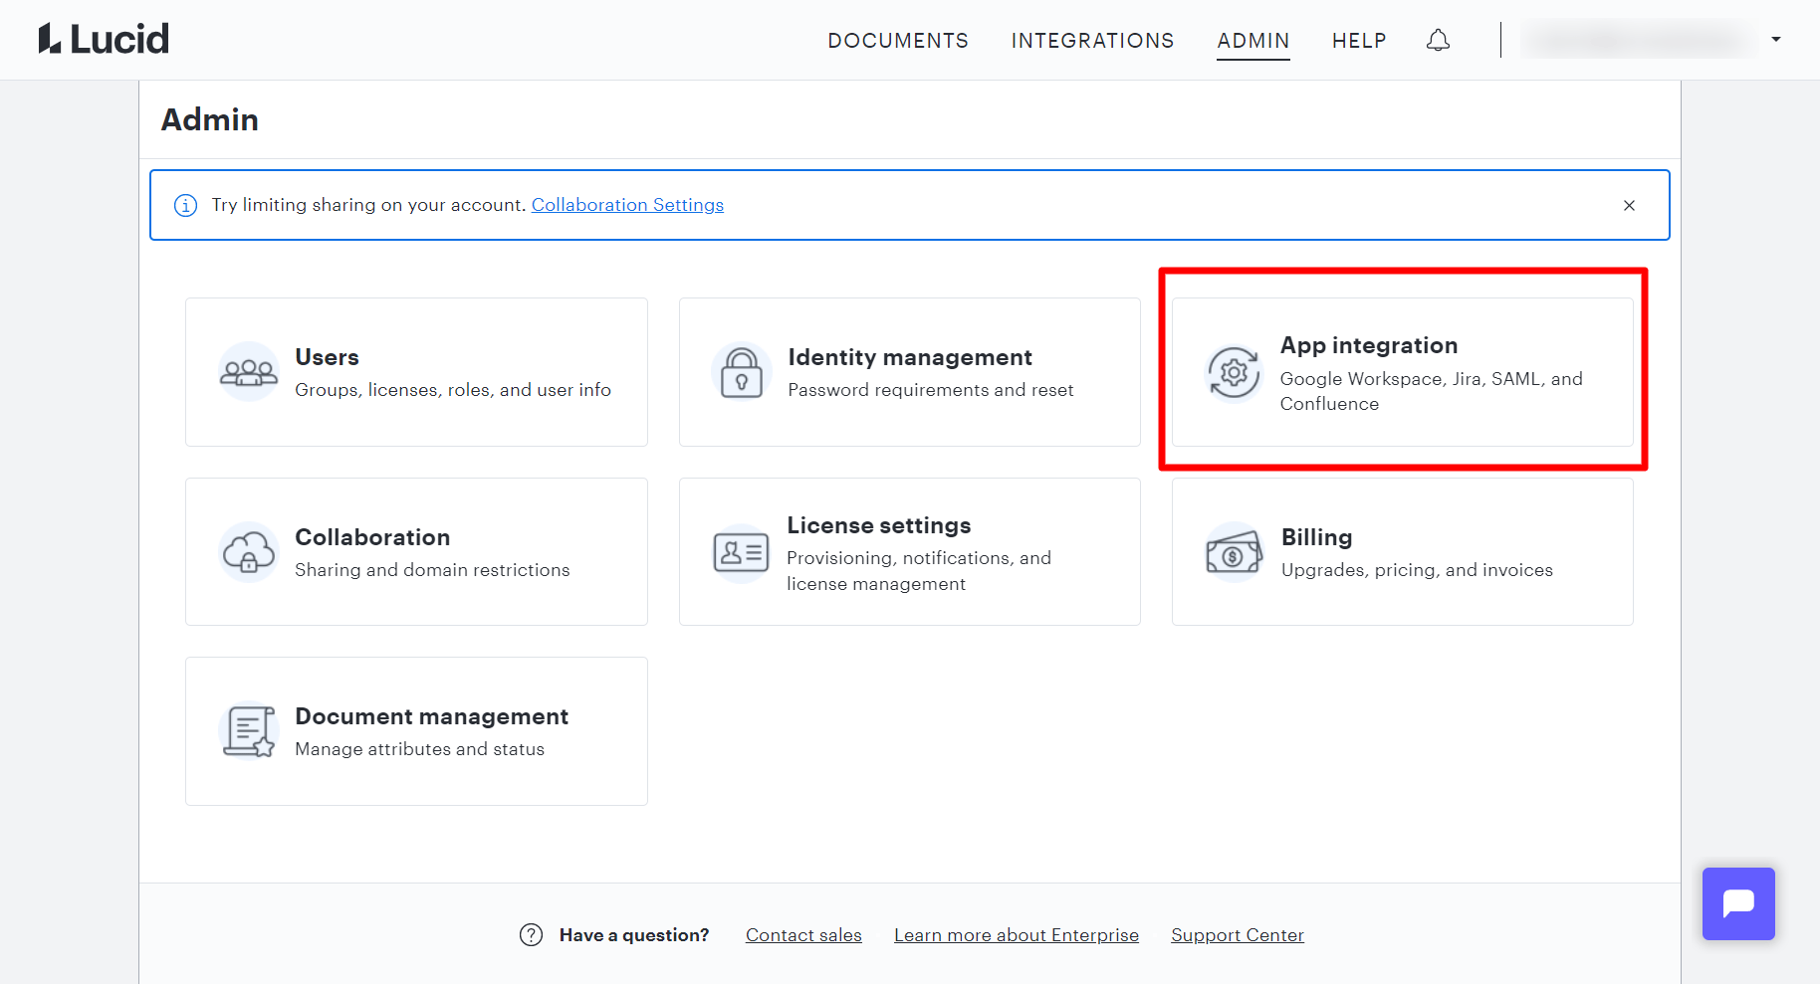The height and width of the screenshot is (984, 1820).
Task: Click 'Upgrades, pricing, and invoices' text
Action: (x=1417, y=570)
